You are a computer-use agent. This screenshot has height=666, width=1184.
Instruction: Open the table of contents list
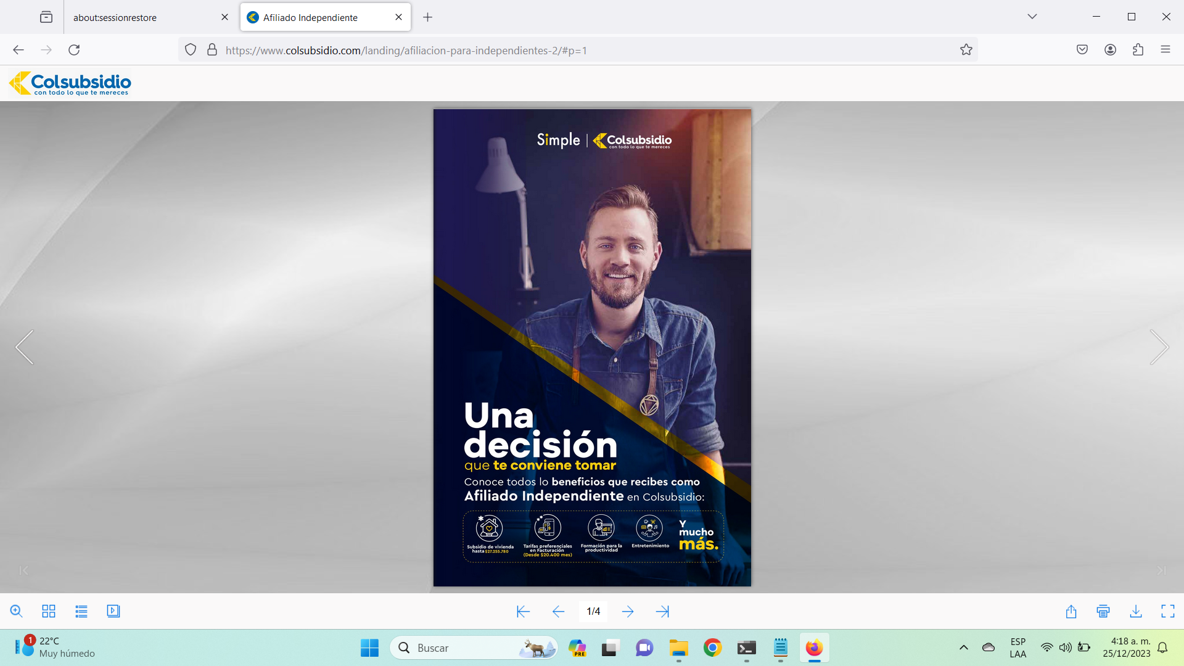pos(81,611)
